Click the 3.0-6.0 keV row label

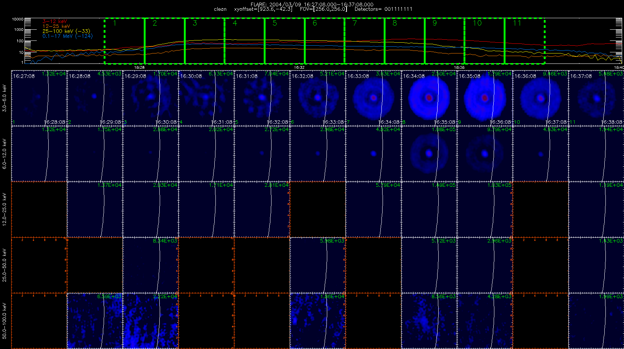(4, 98)
